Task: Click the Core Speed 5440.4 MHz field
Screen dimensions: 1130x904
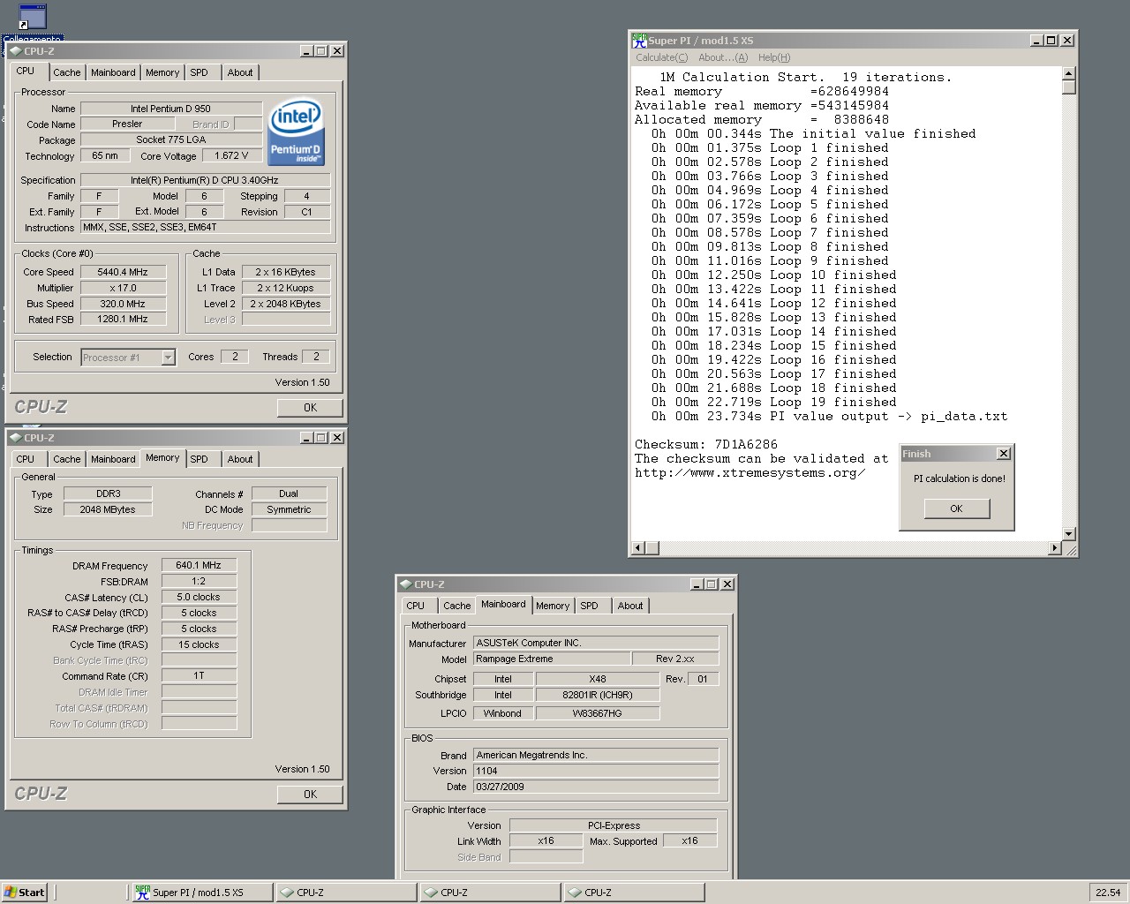Action: coord(123,272)
